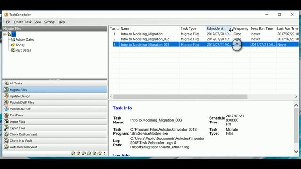
Task: Click the Print Files task button
Action: (x=55, y=115)
